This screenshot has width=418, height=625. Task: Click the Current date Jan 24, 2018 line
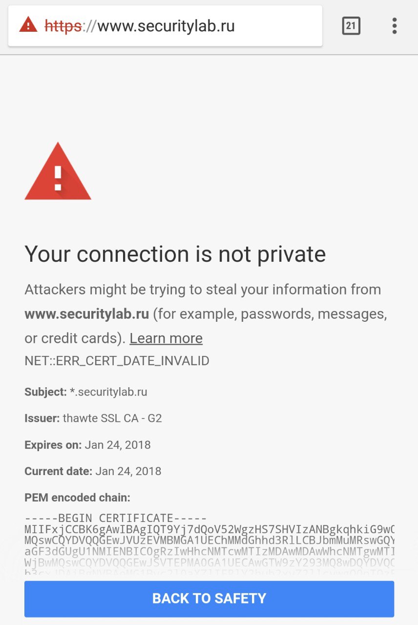(93, 471)
